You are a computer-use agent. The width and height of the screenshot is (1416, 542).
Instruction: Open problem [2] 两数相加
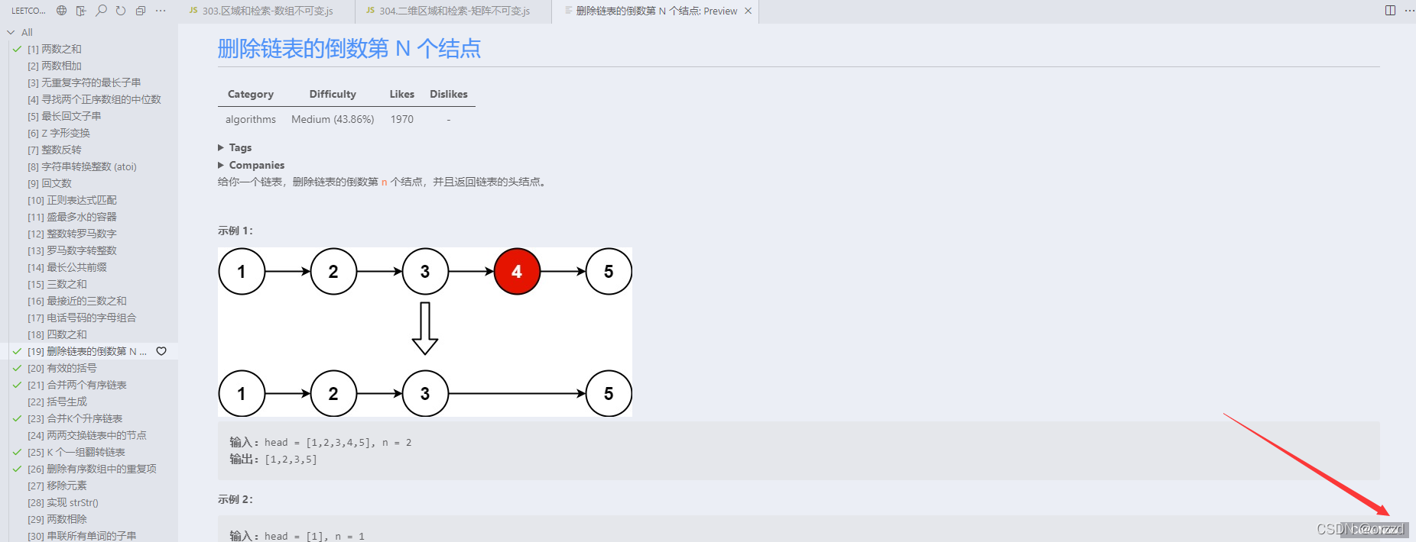pyautogui.click(x=54, y=66)
